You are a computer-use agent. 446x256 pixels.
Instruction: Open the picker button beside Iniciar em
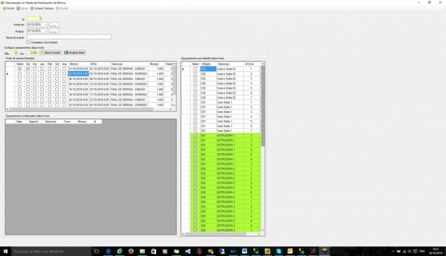point(54,25)
